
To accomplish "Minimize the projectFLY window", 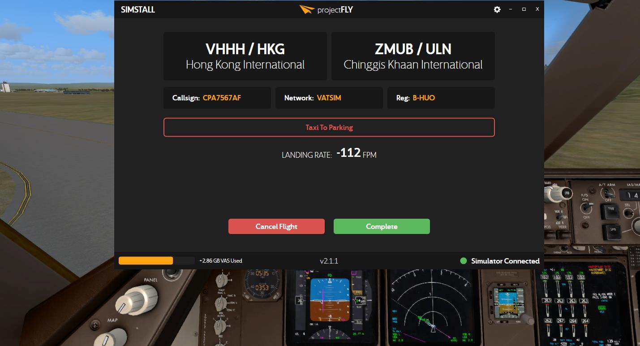I will [x=511, y=9].
